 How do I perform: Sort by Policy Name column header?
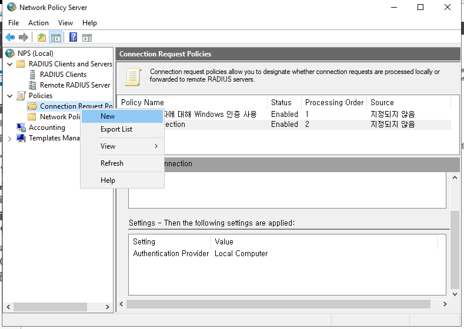point(193,102)
